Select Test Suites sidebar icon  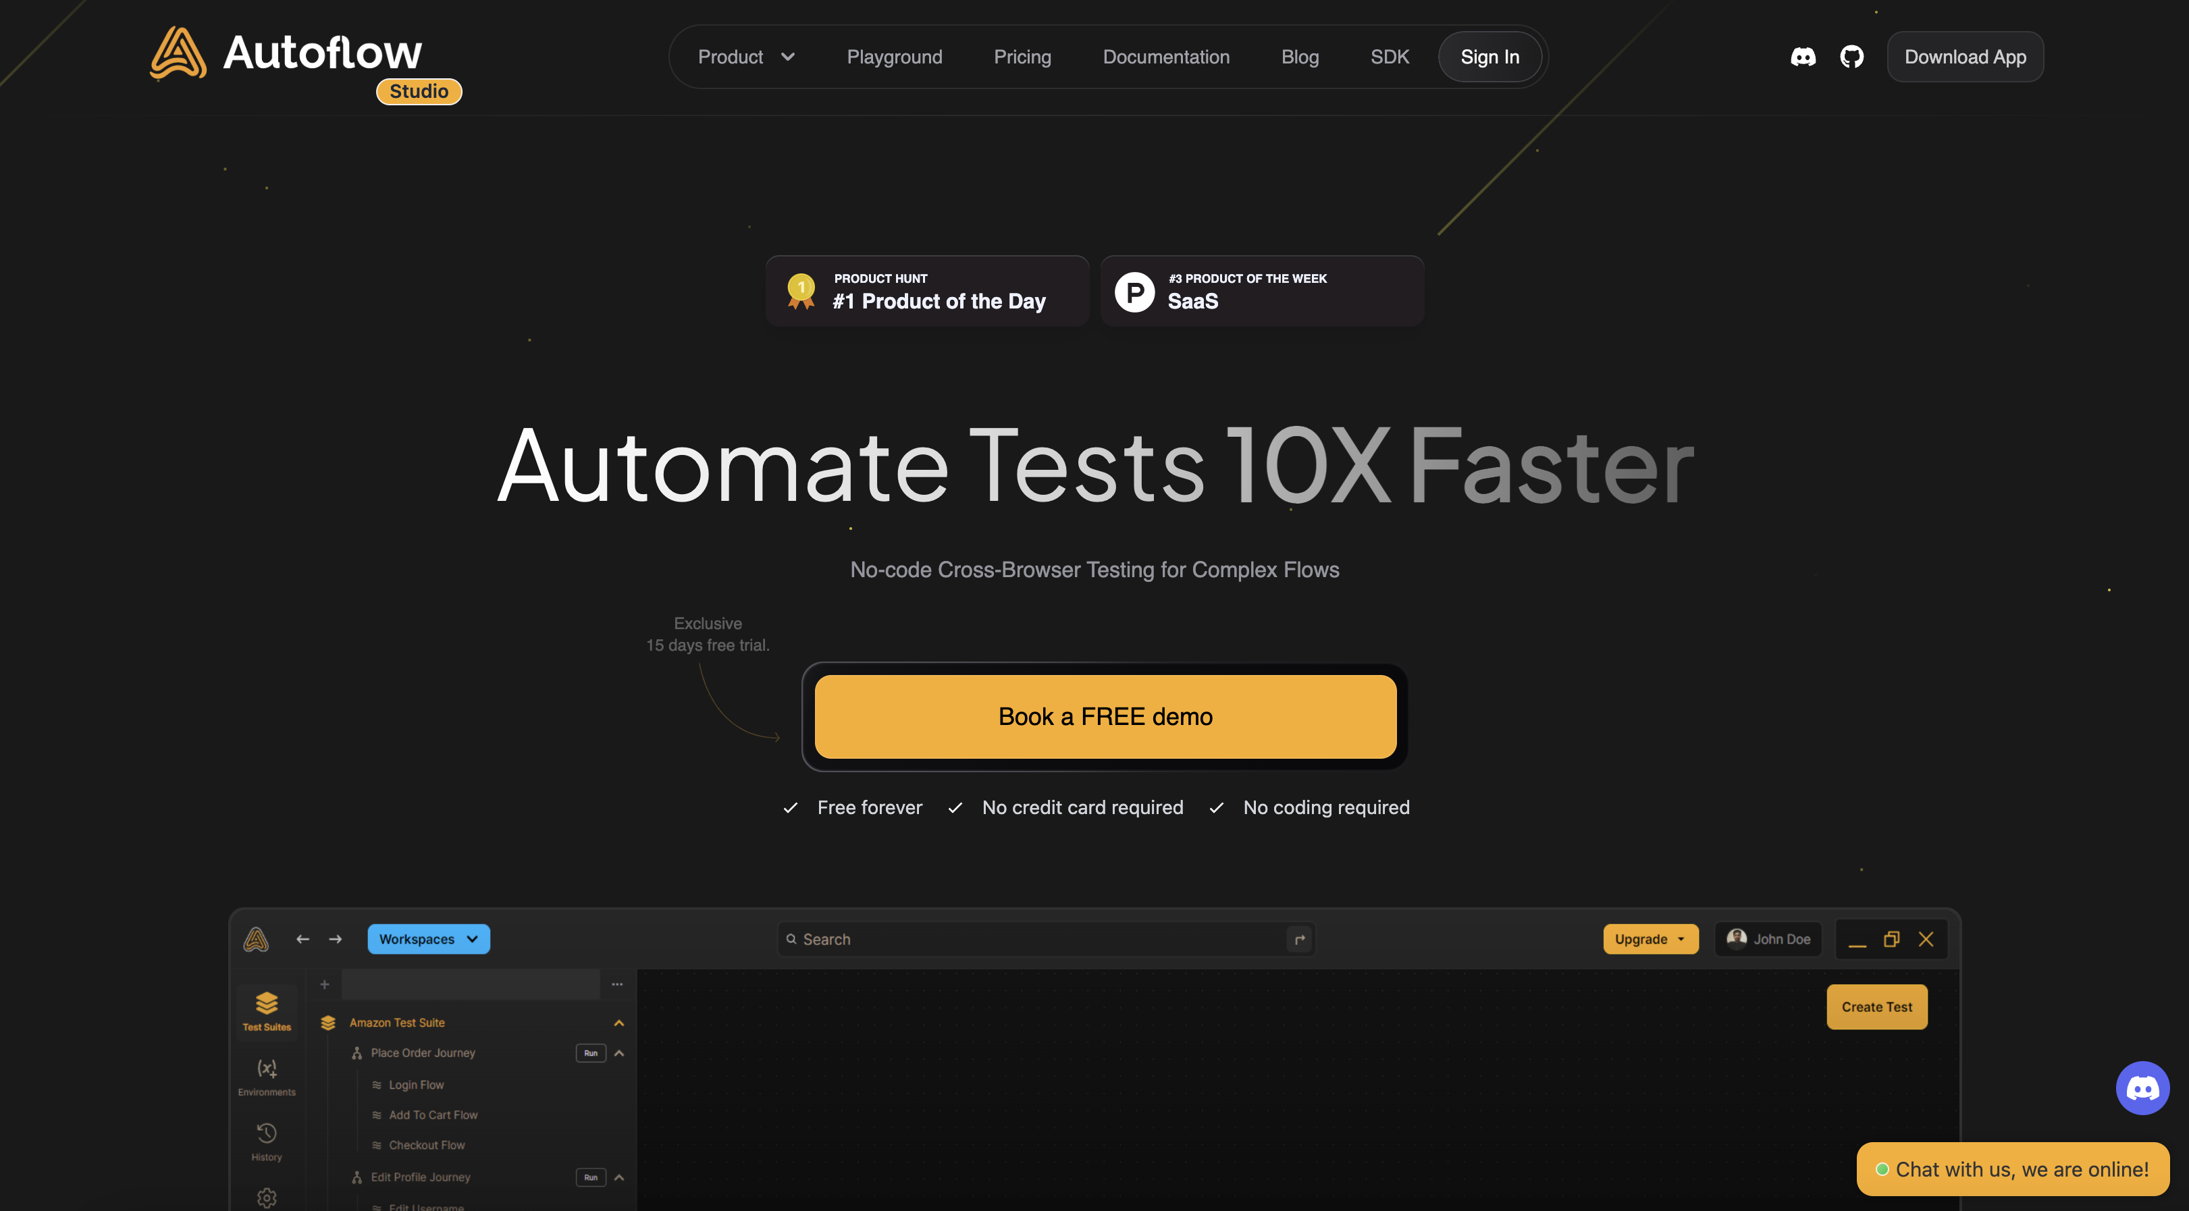point(267,1011)
